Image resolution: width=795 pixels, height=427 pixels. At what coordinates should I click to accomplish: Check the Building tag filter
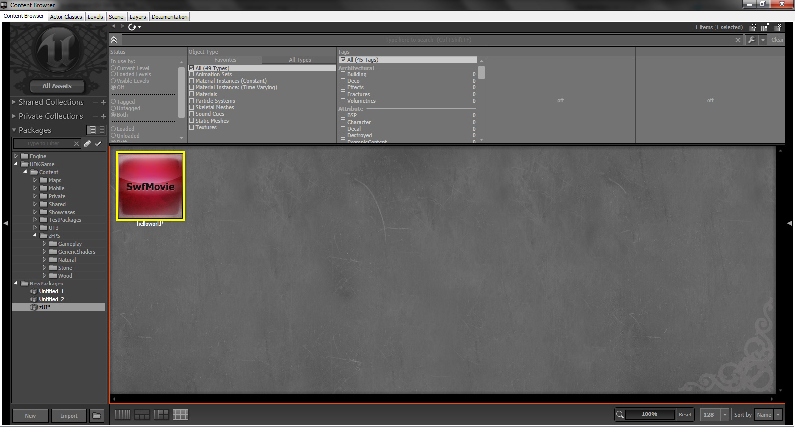pyautogui.click(x=343, y=74)
